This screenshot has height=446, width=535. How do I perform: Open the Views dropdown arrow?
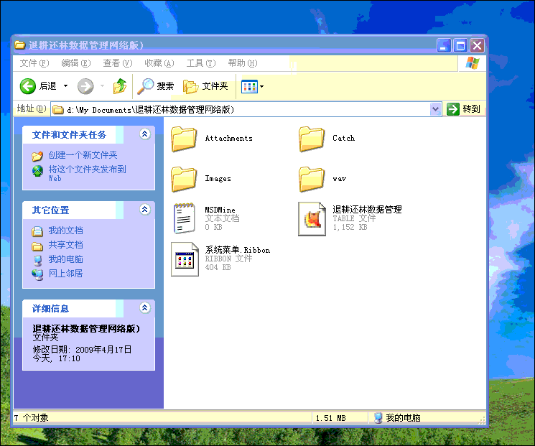pyautogui.click(x=261, y=87)
